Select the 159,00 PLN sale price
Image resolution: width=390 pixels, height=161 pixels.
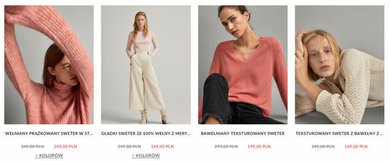[x=162, y=147]
